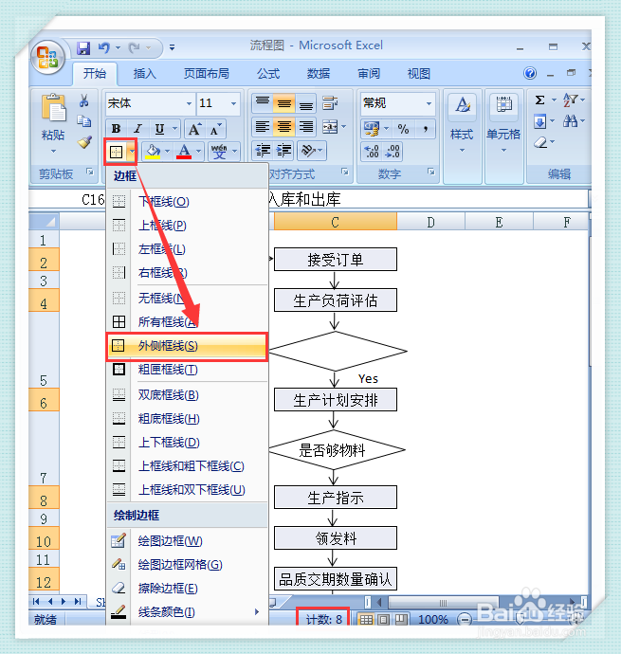The image size is (621, 654).
Task: Open find and select binoculars
Action: [x=570, y=121]
